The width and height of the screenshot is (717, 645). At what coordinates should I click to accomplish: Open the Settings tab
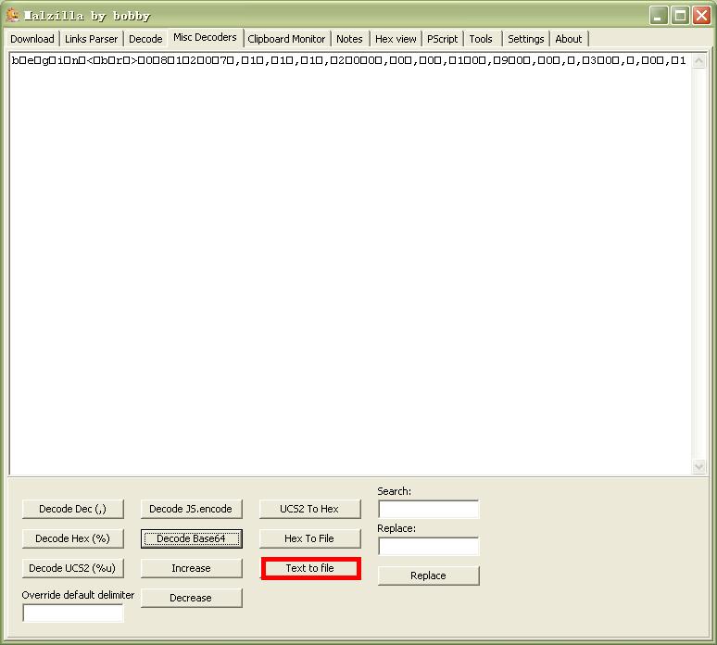click(526, 39)
